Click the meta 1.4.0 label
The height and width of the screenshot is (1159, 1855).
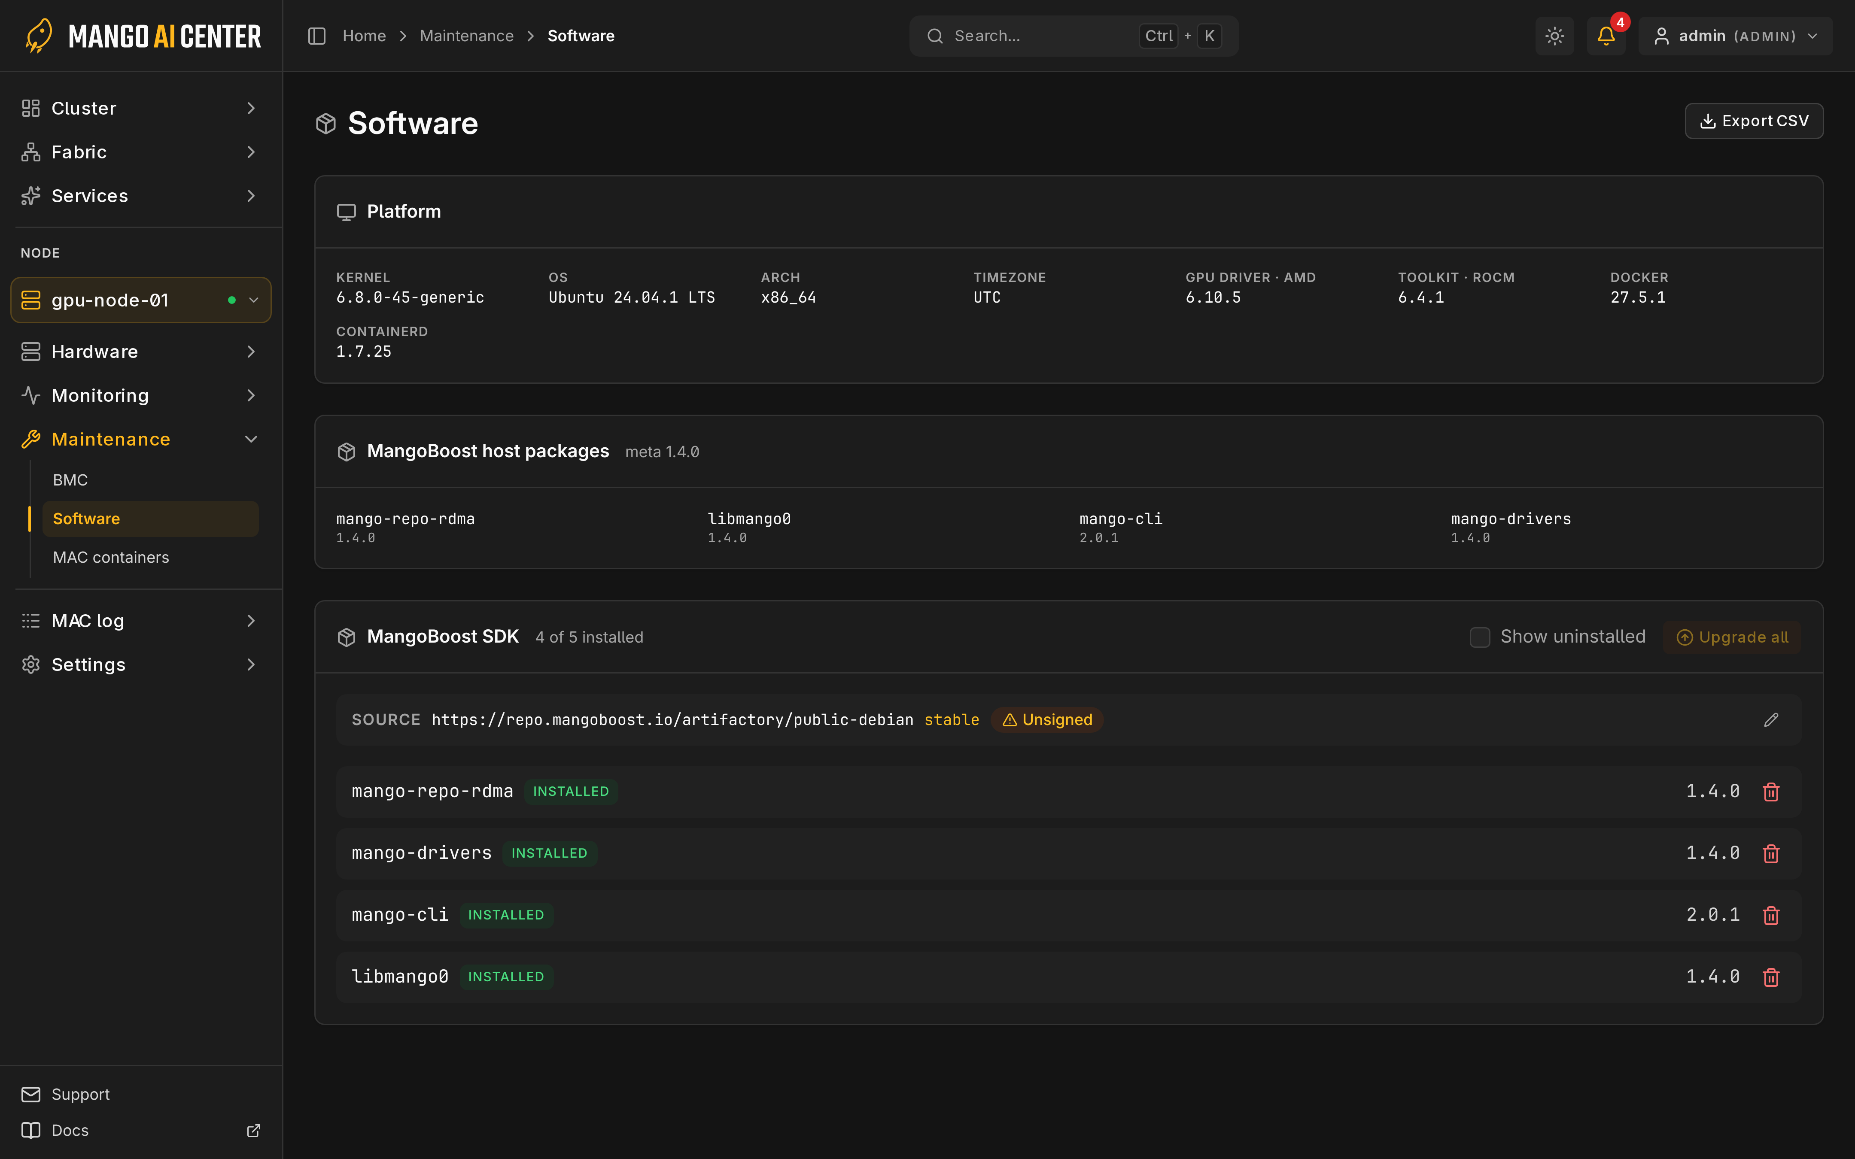tap(662, 452)
